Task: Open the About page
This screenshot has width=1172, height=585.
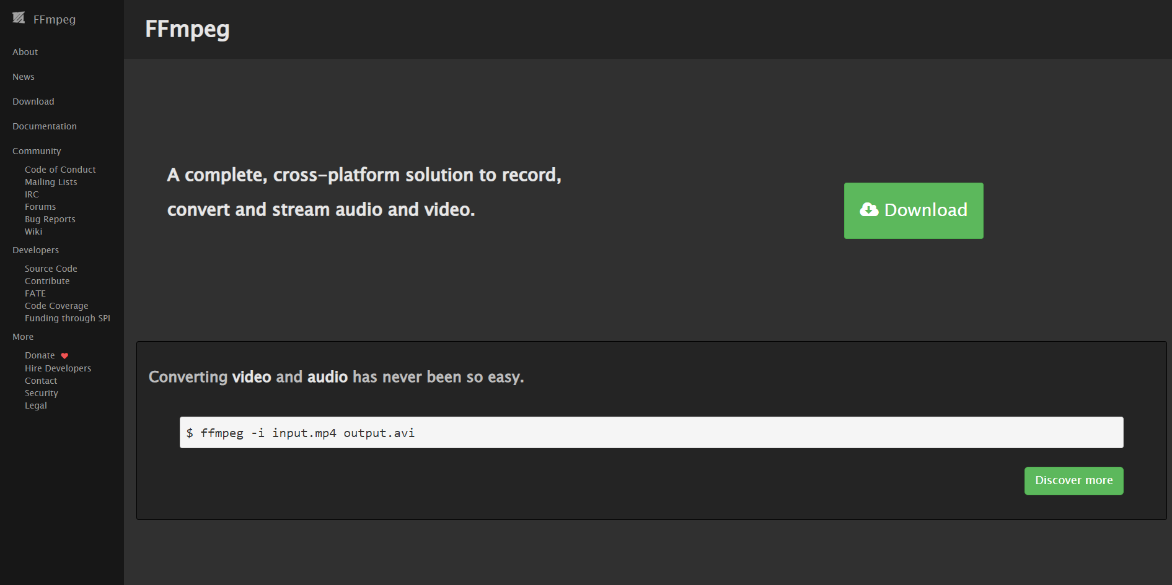Action: (x=25, y=52)
